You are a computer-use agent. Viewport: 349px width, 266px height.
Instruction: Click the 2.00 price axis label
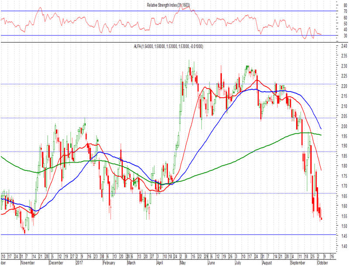coord(344,126)
